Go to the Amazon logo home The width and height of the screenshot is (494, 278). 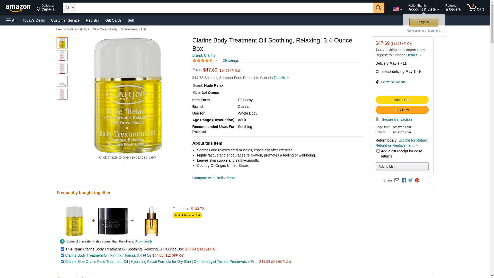18,8
